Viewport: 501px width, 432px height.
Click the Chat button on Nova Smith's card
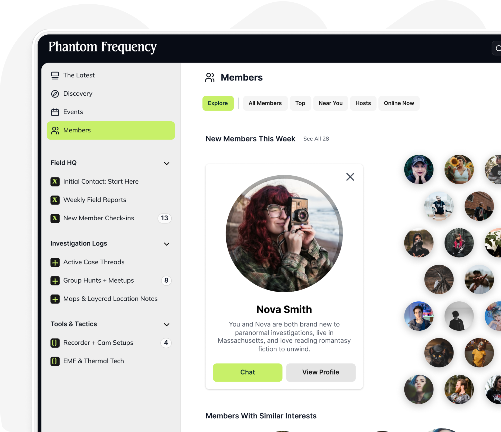(247, 372)
